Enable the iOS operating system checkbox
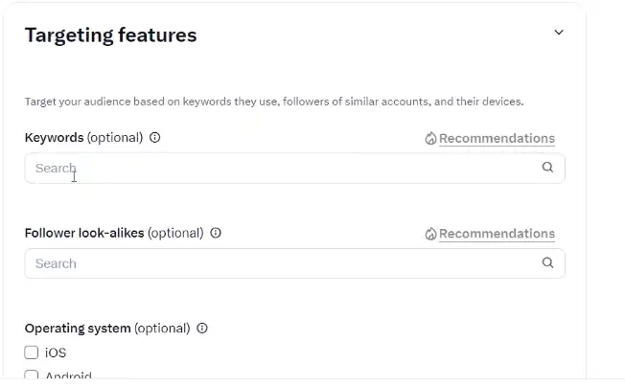Image resolution: width=625 pixels, height=387 pixels. click(31, 353)
